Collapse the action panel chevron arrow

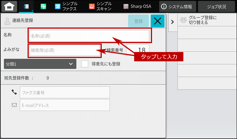click(x=173, y=22)
